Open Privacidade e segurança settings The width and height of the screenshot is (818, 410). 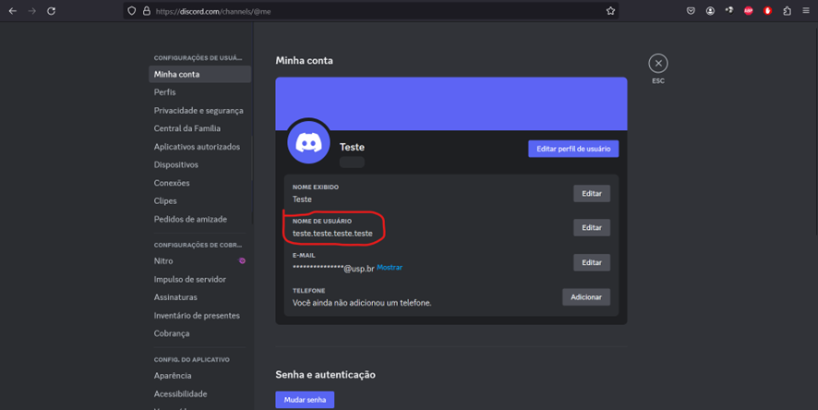(199, 111)
